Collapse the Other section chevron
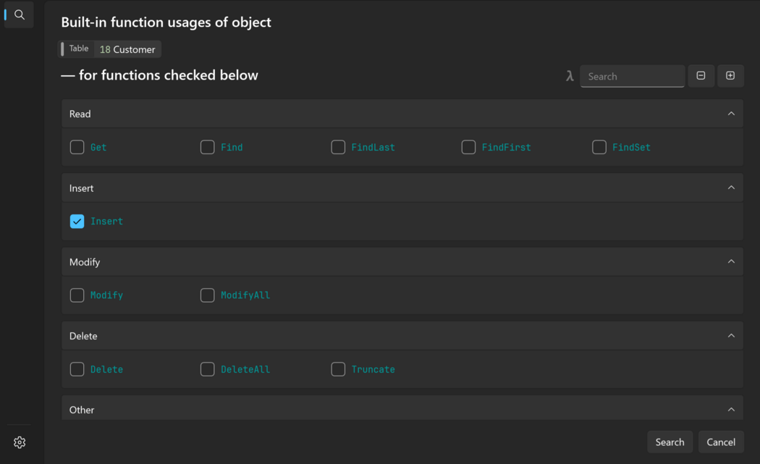This screenshot has height=464, width=760. [731, 410]
